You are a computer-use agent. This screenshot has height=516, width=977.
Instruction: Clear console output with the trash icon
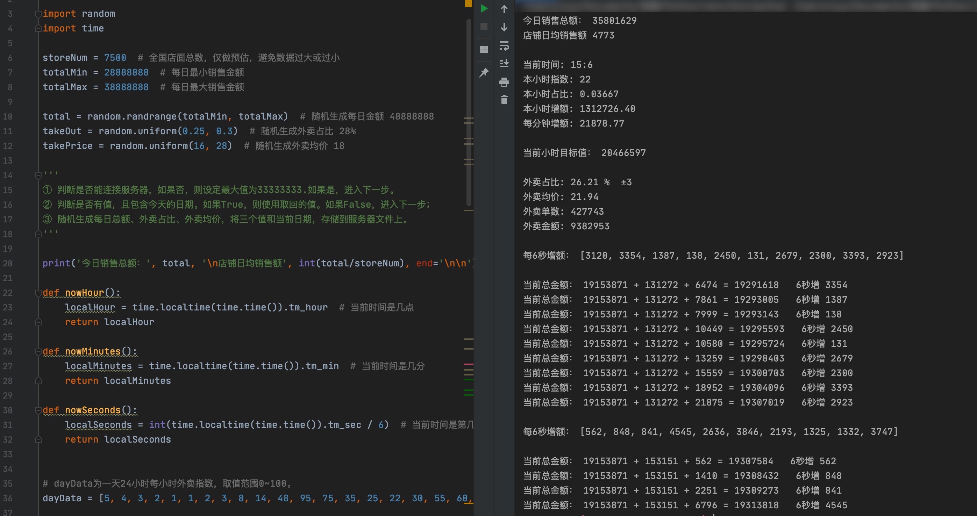click(504, 100)
